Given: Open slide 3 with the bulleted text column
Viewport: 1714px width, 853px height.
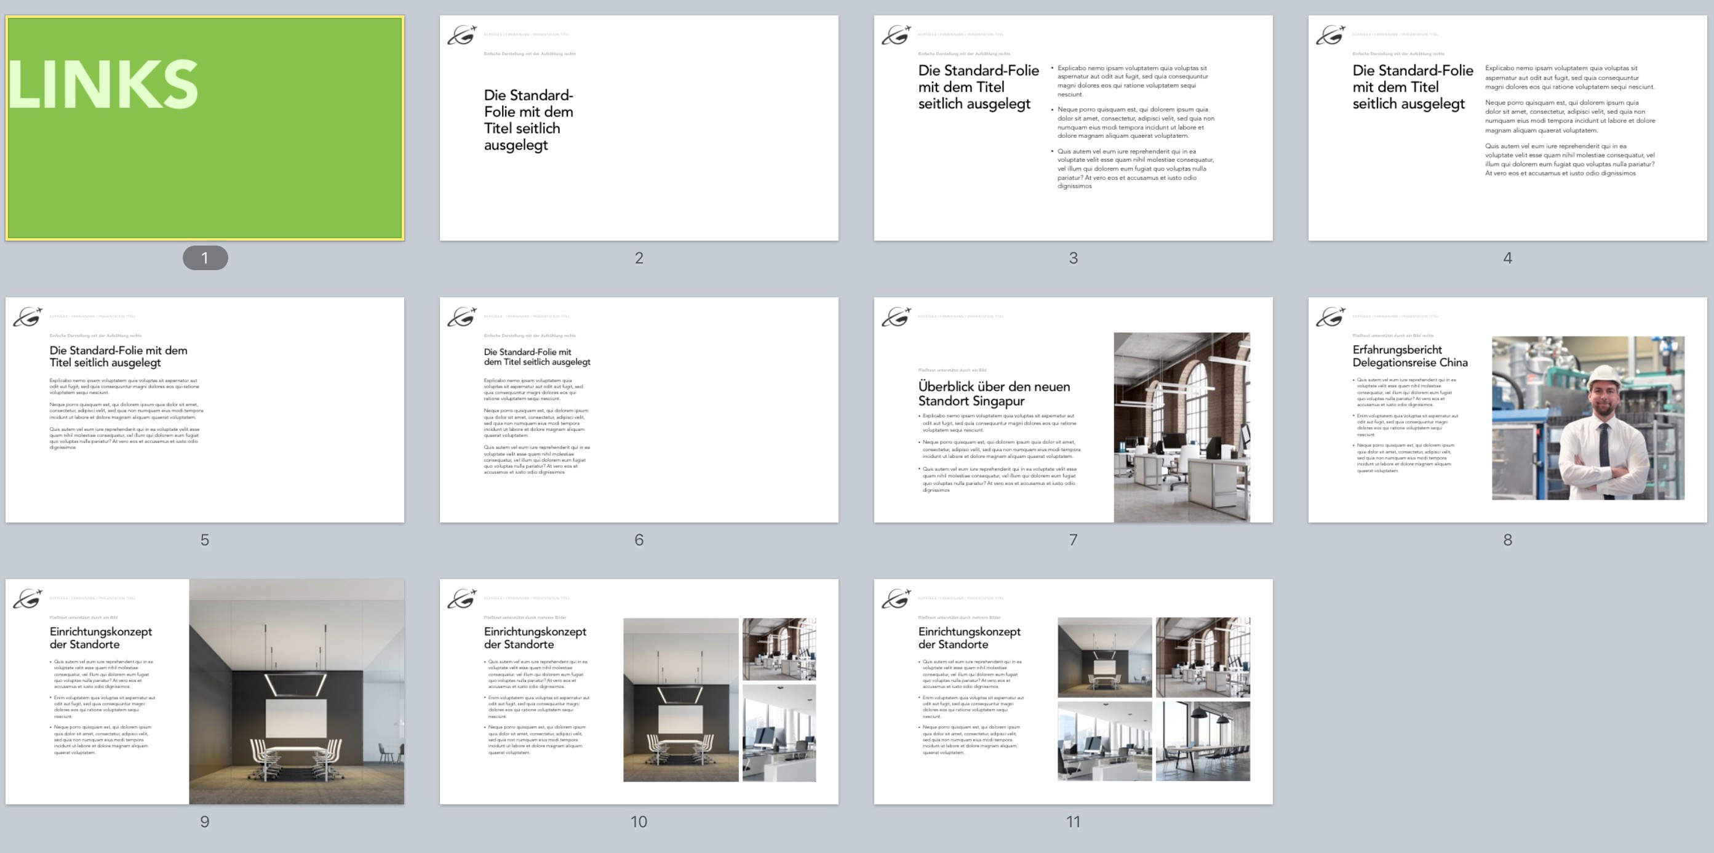Looking at the screenshot, I should 1072,128.
